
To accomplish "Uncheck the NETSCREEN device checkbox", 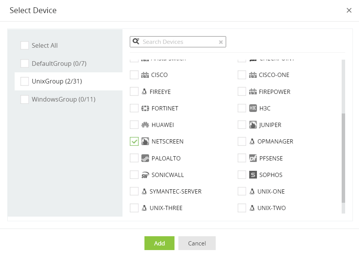I will (x=134, y=142).
